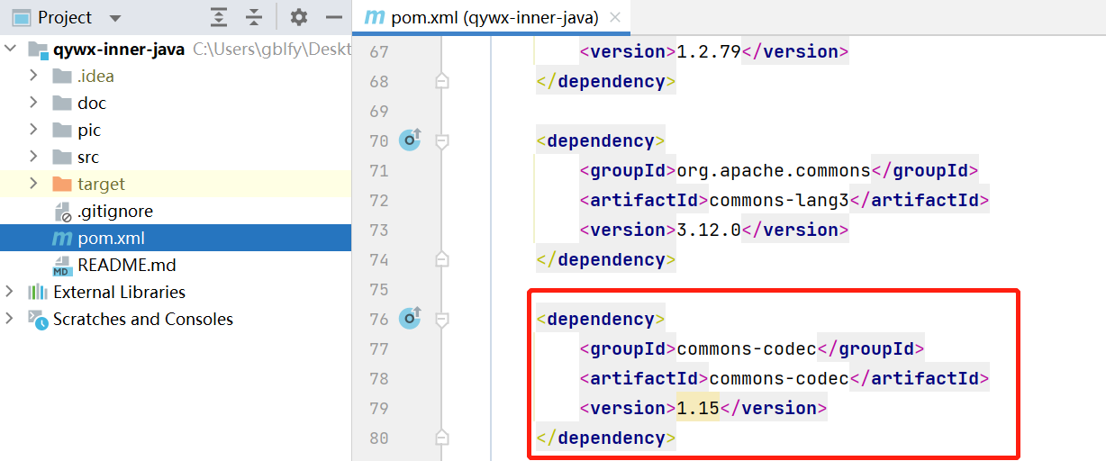This screenshot has height=461, width=1106.
Task: Select the target folder row
Action: point(176,184)
